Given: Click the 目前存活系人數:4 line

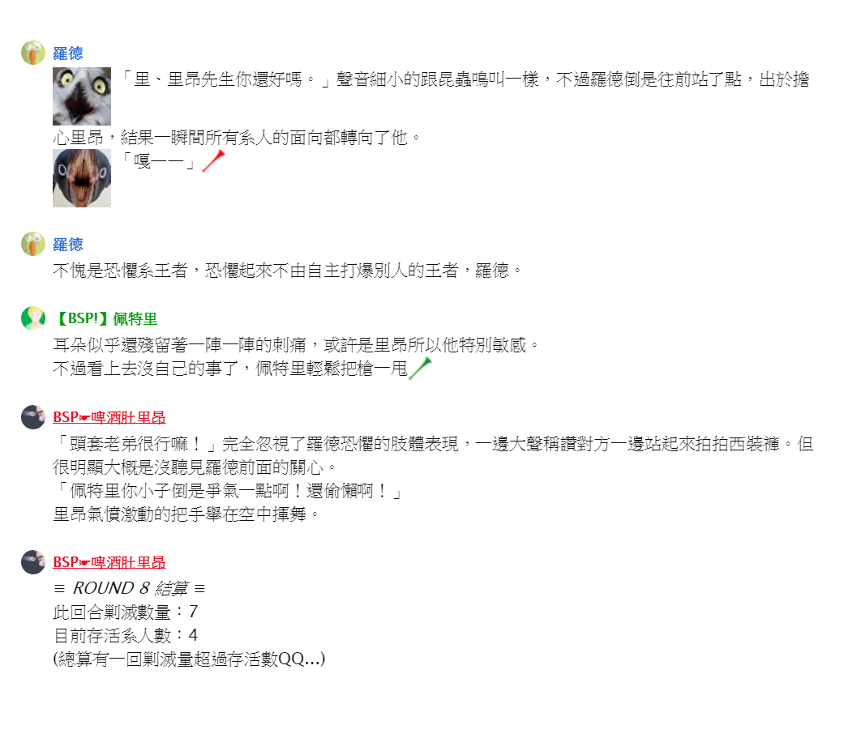Looking at the screenshot, I should (126, 635).
